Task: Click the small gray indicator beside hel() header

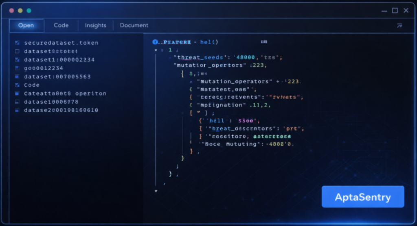Action: 264,42
